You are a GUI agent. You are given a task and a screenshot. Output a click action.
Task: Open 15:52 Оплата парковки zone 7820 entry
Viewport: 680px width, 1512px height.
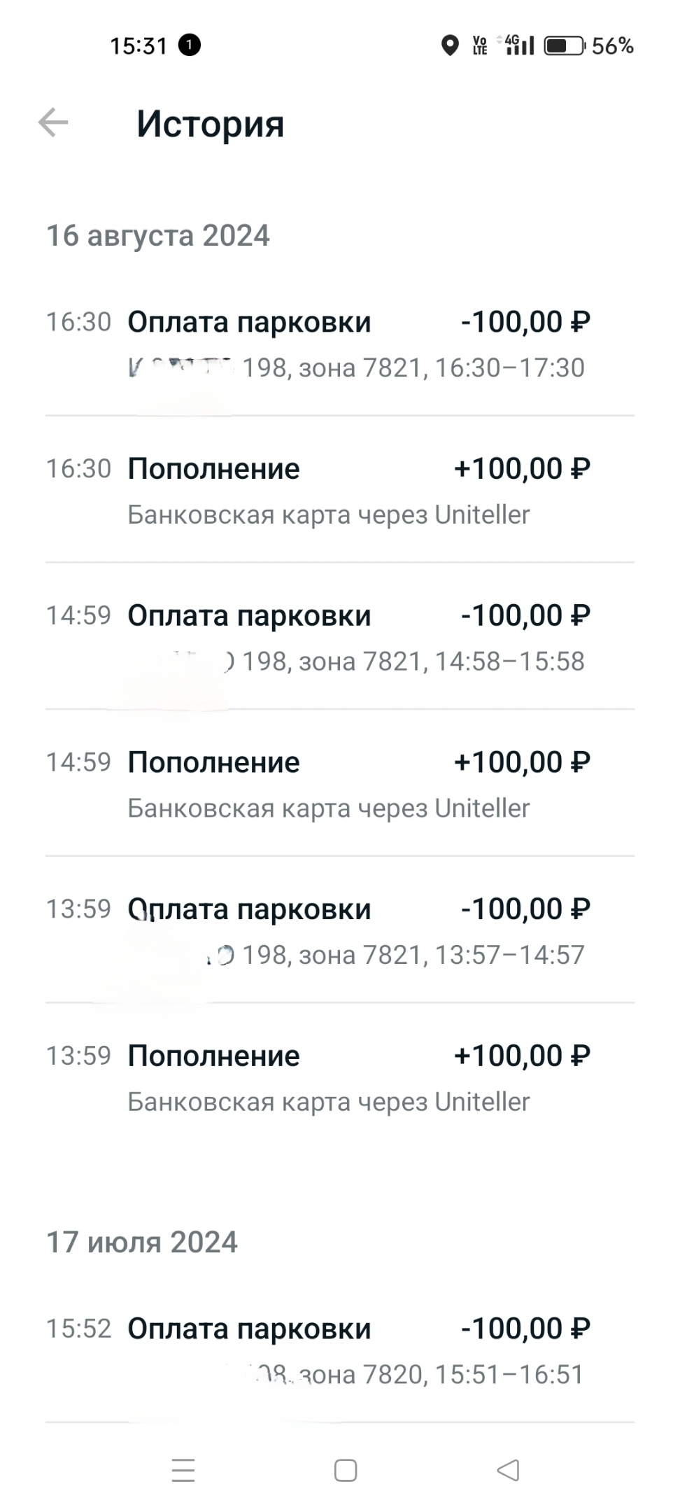340,1350
